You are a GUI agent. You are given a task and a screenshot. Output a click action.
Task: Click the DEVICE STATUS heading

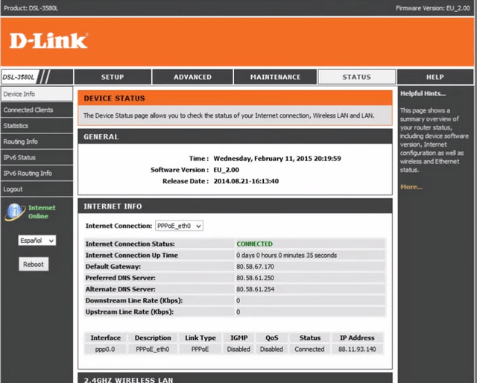[114, 98]
